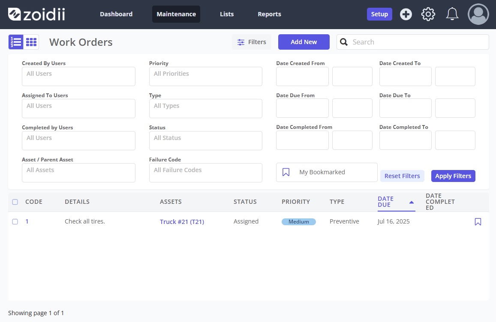Image resolution: width=496 pixels, height=322 pixels.
Task: Click the Medium priority badge
Action: [x=298, y=222]
